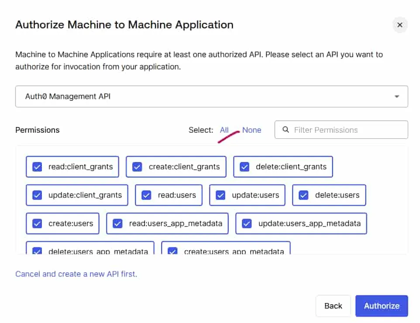Close the authorize dialog with X
This screenshot has width=420, height=323.
coord(399,25)
